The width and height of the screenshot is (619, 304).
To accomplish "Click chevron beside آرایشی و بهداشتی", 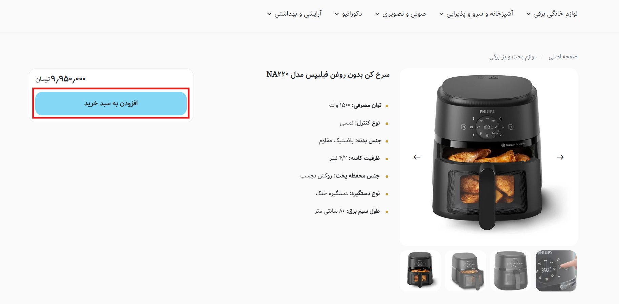I will 269,14.
